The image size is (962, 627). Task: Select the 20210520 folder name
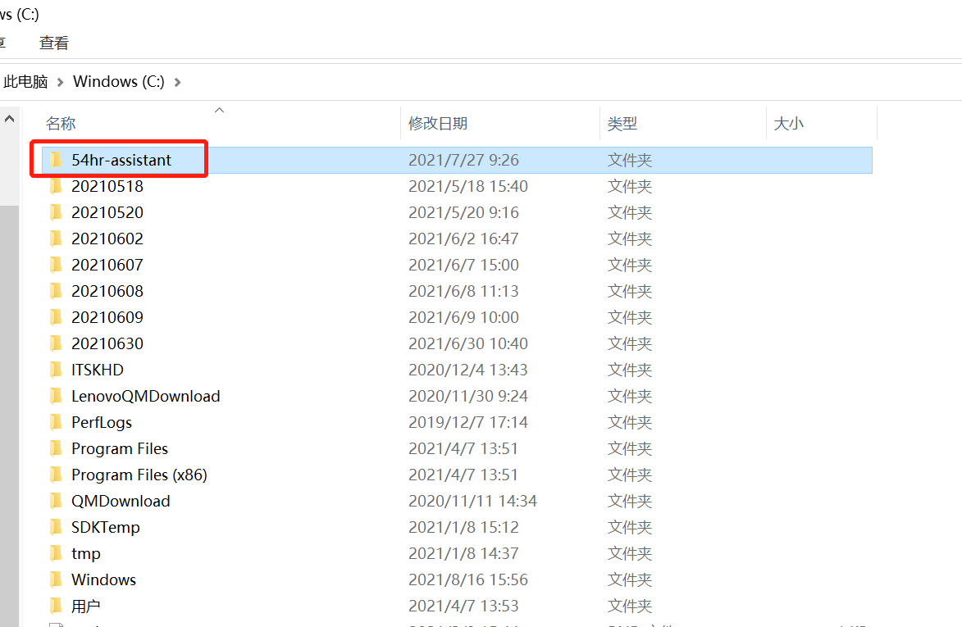click(107, 212)
